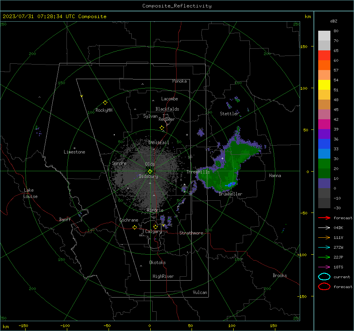The image size is (354, 331).
Task: Click the Airdrie city label
Action: point(155,210)
